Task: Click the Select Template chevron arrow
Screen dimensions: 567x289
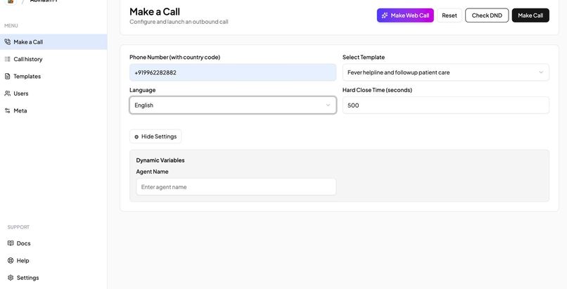Action: point(541,72)
